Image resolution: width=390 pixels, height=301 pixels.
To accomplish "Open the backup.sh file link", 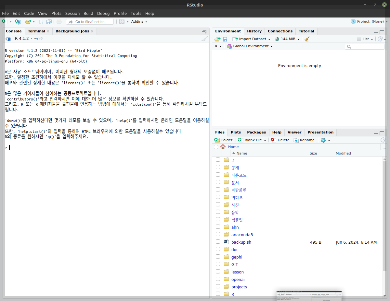I will [241, 242].
